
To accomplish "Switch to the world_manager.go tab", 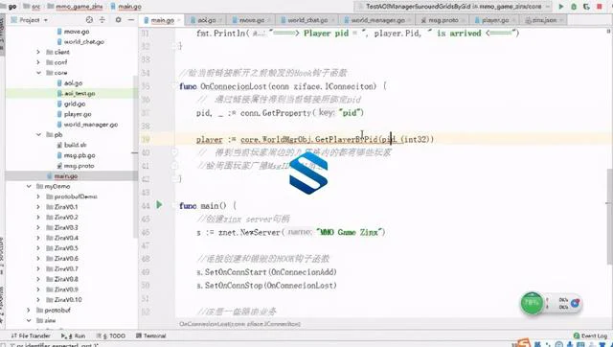I will tap(376, 20).
